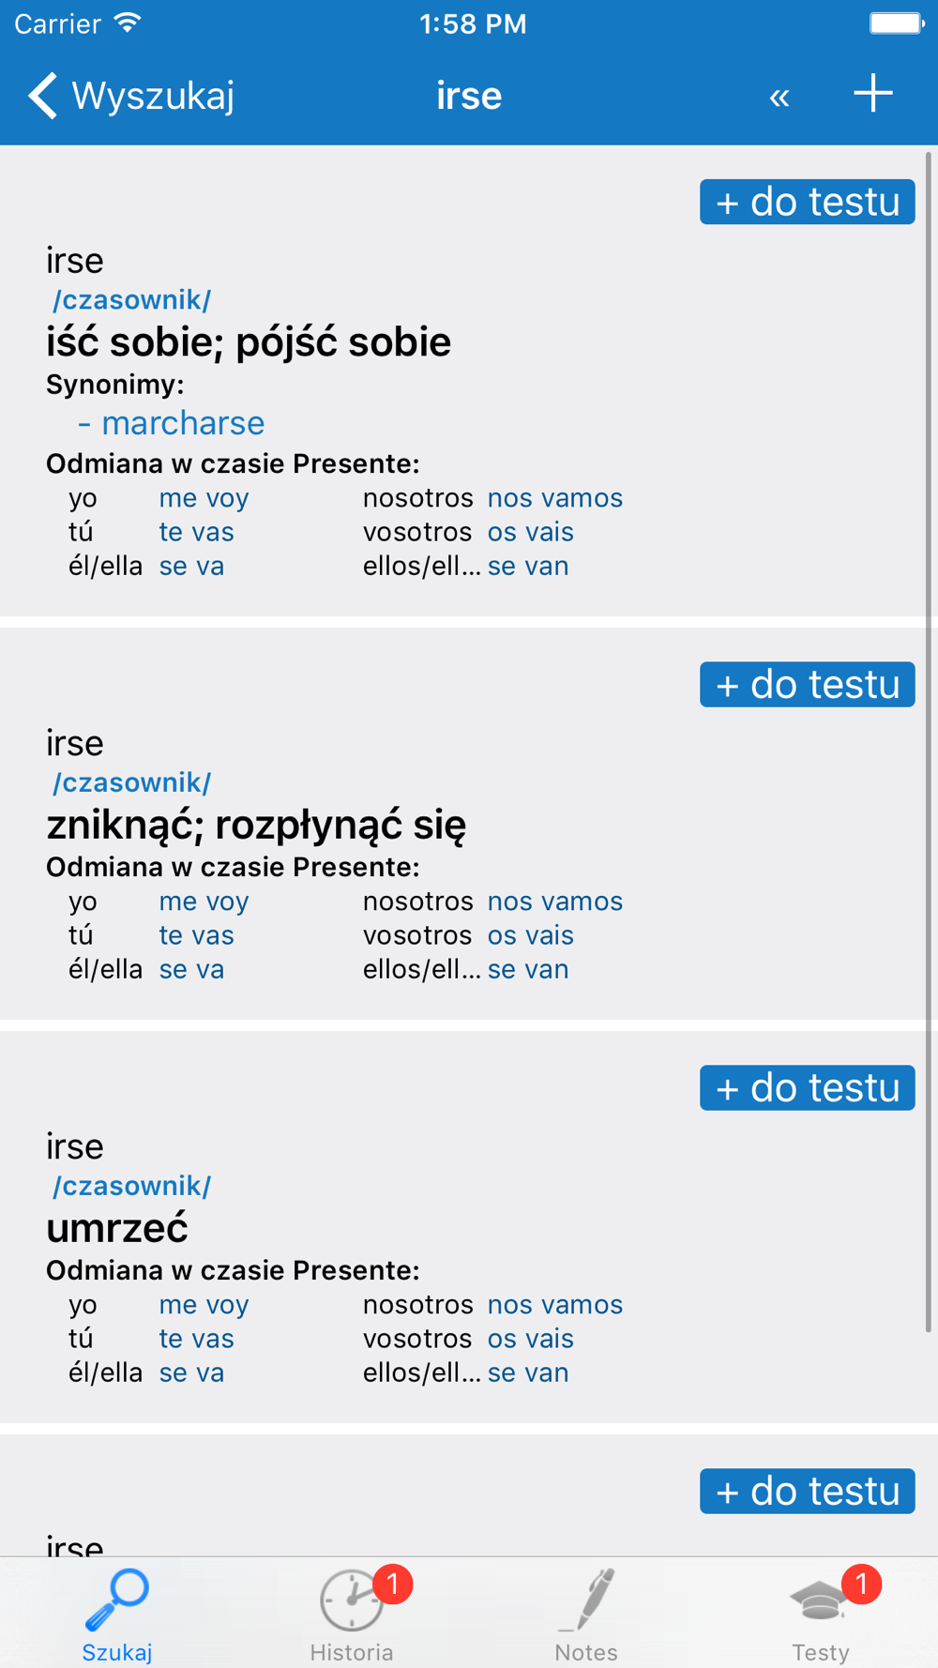Add 'zniknąć; rozpłynąć się' entry to test
This screenshot has width=938, height=1668.
pyautogui.click(x=807, y=685)
